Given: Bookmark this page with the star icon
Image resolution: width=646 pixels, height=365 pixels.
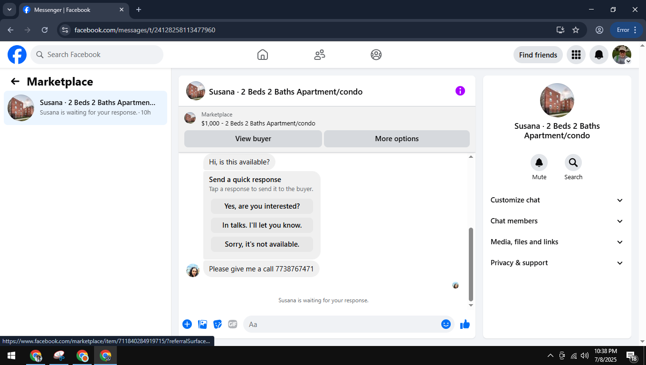Looking at the screenshot, I should tap(576, 30).
